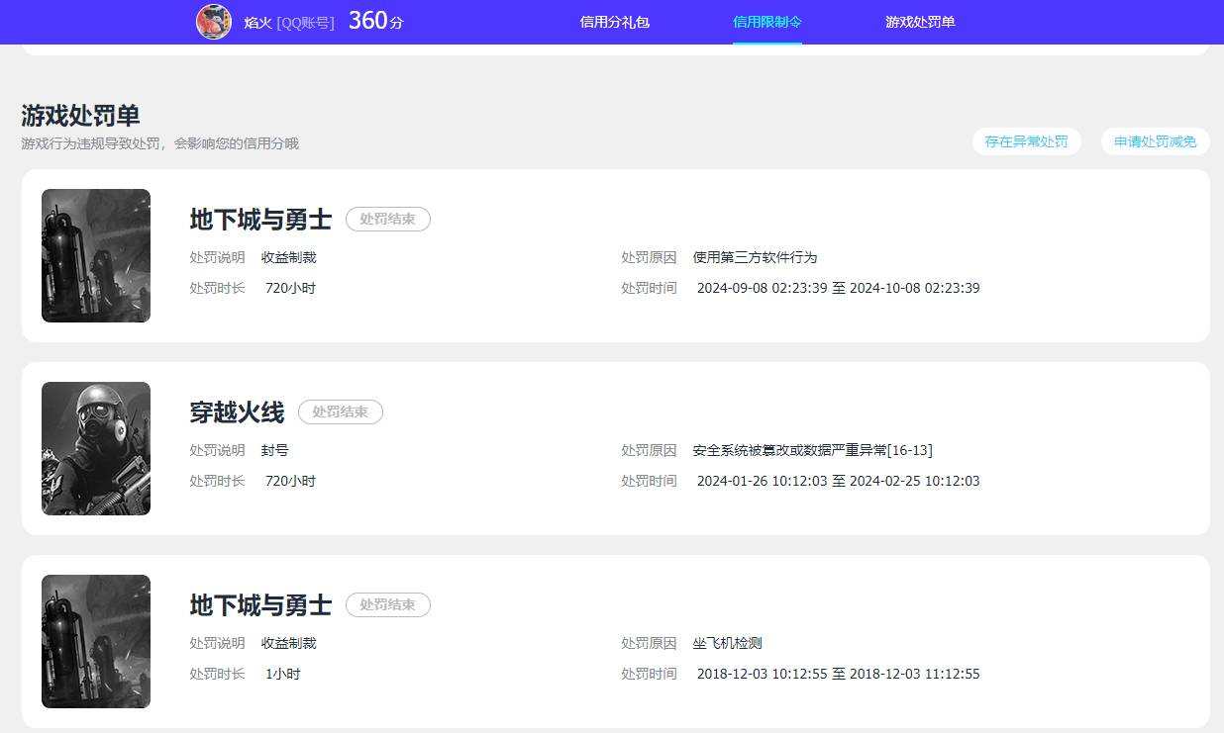Click the subtitle 游戏行为违规导致处罚，会影响您的信用分哦
The image size is (1224, 733).
pyautogui.click(x=159, y=143)
